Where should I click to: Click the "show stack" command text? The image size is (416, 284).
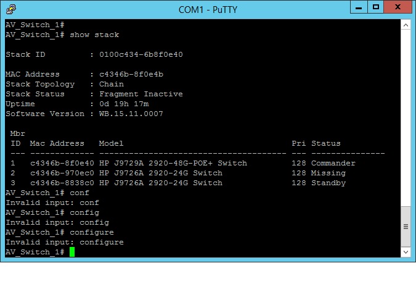click(x=94, y=35)
